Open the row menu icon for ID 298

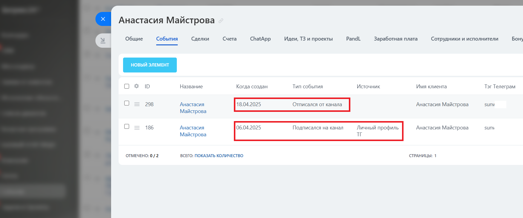point(137,104)
